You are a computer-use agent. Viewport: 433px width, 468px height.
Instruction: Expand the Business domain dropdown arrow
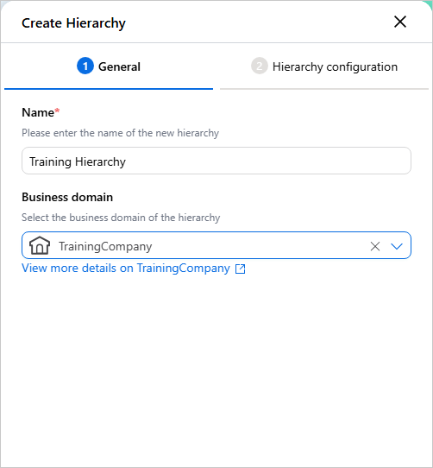(x=397, y=246)
